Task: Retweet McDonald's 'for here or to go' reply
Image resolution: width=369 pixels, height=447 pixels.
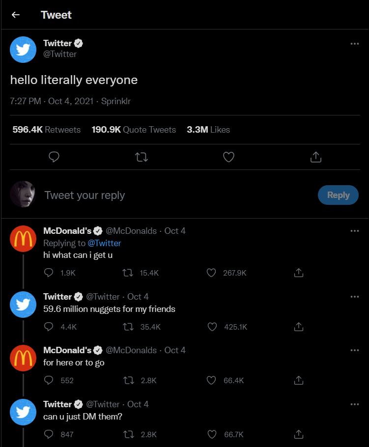Action: (x=128, y=380)
